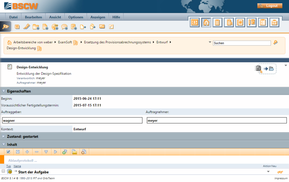289x182 pixels.
Task: Collapse the Inhalt section
Action: point(4,144)
